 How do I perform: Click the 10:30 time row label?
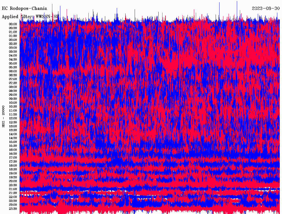[13, 107]
